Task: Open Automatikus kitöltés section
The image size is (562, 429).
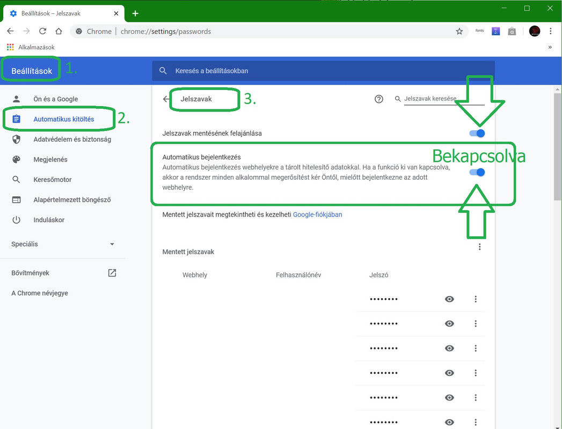Action: (63, 119)
